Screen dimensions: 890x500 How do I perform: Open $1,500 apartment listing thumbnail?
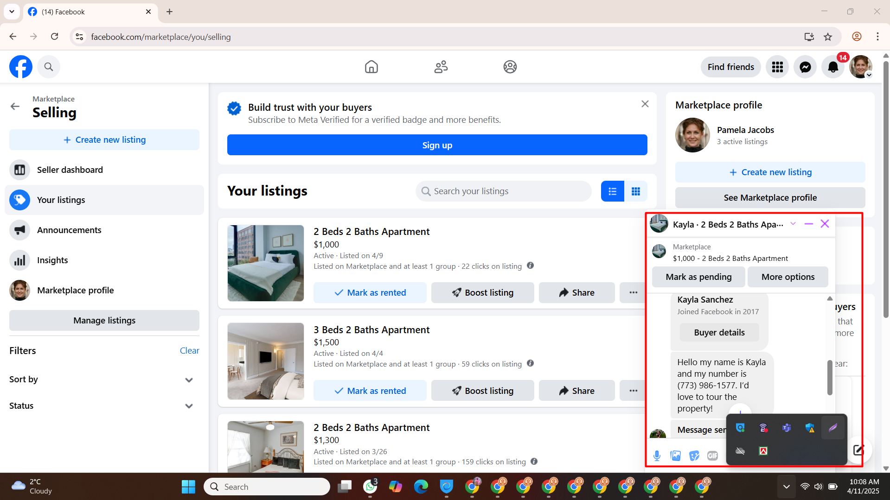[266, 361]
